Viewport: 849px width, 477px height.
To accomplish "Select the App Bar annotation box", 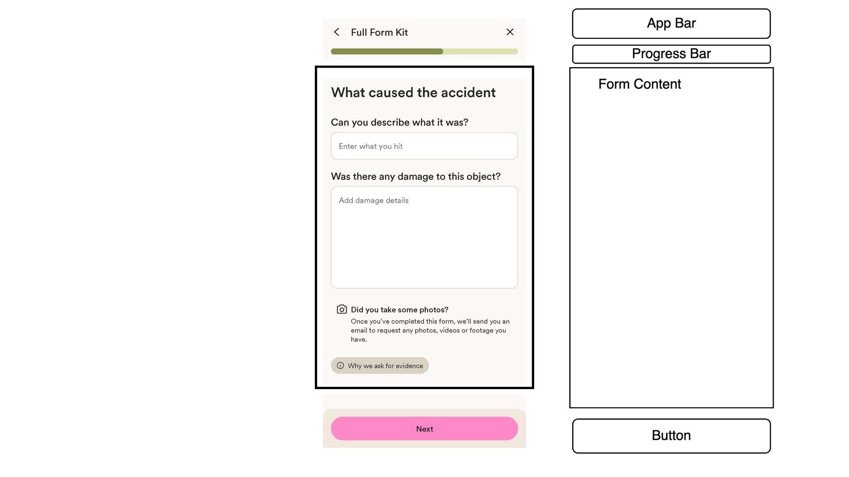I will pos(671,23).
